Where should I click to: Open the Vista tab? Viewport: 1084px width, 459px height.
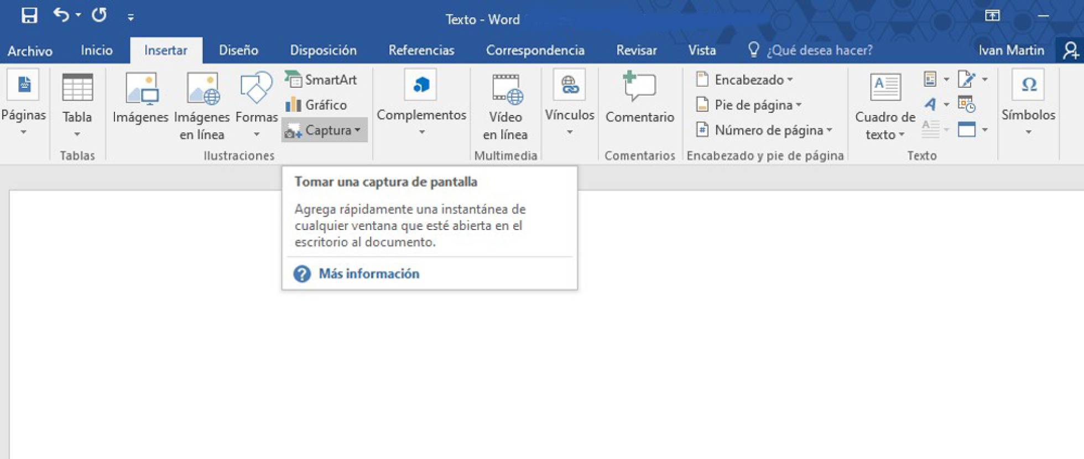click(x=702, y=50)
